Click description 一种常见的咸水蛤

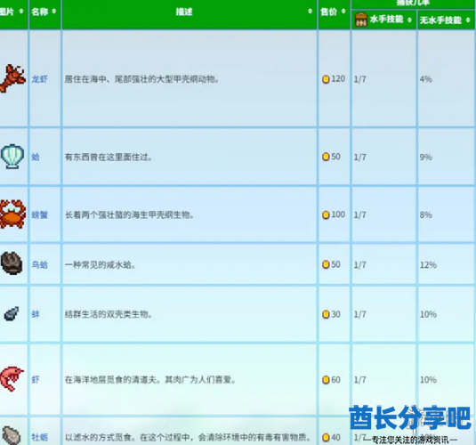tap(101, 264)
